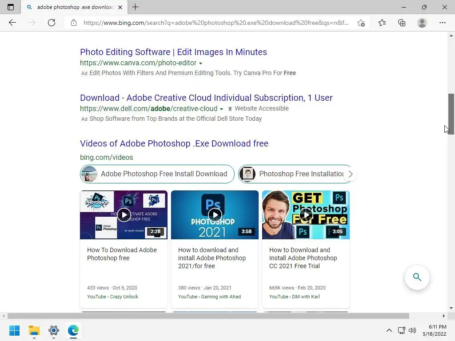Open Download Adobe Creative Cloud Dell link

click(206, 98)
